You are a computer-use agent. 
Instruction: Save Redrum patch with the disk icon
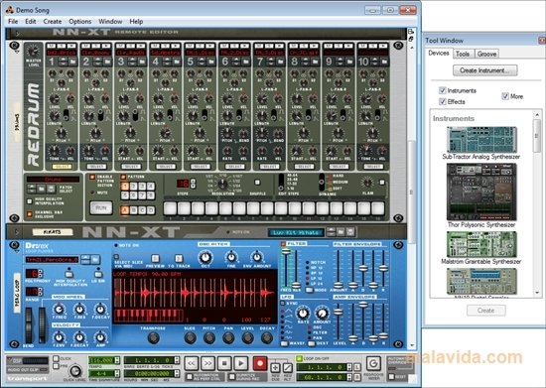coord(51,189)
